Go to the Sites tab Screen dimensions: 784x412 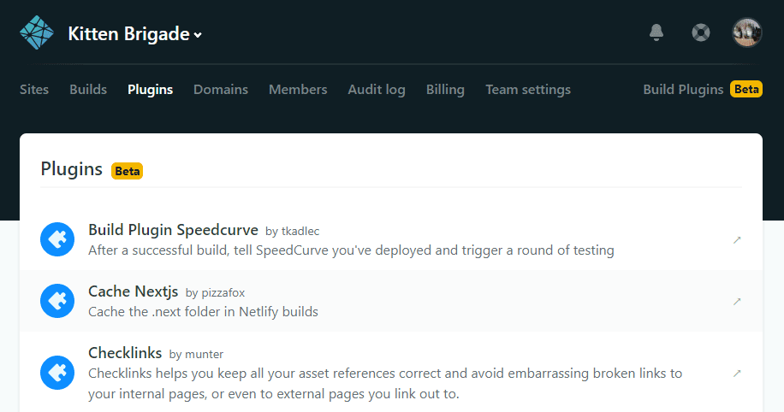[34, 89]
